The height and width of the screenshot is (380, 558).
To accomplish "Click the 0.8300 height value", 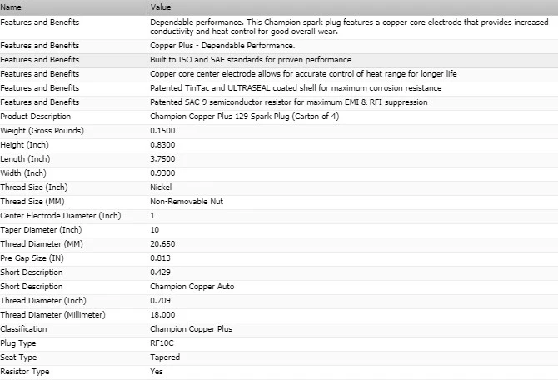I will (x=162, y=145).
